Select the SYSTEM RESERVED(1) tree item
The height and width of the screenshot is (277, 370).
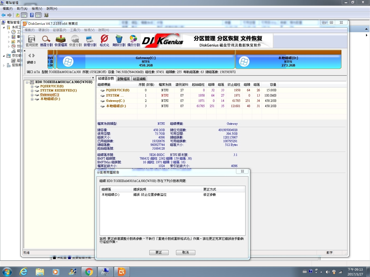coord(58,90)
